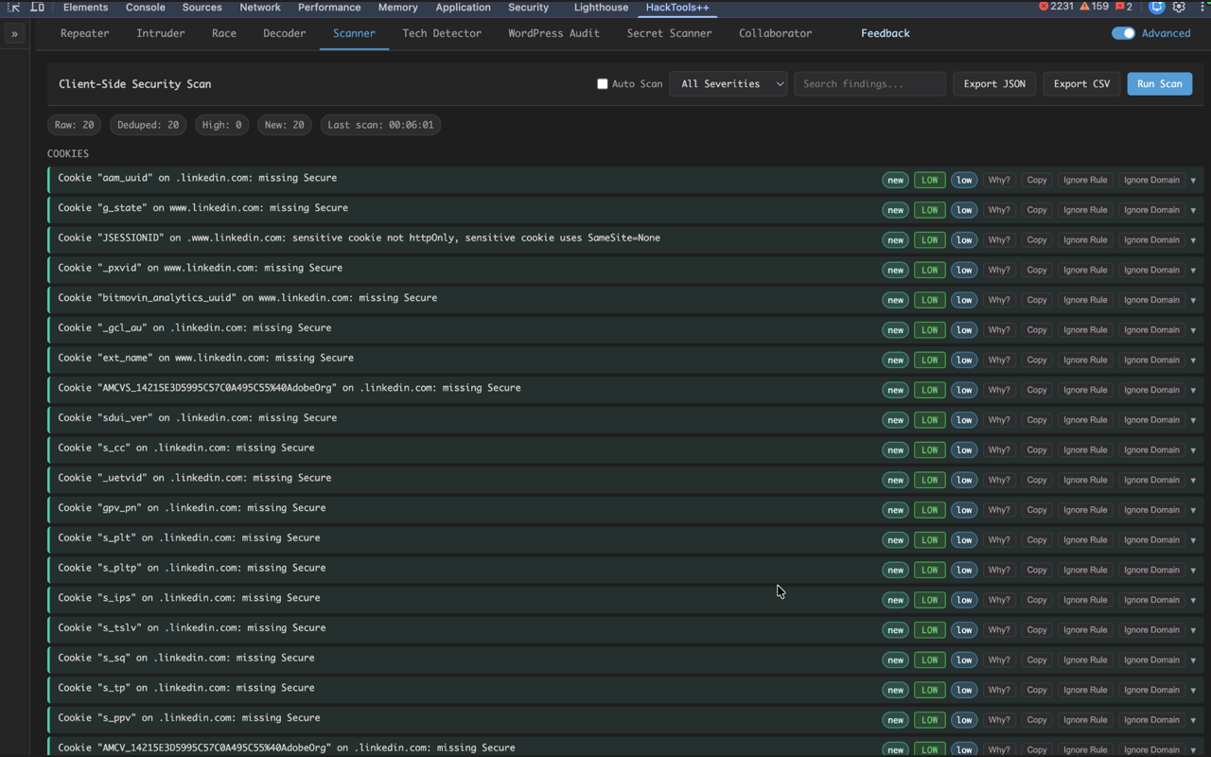
Task: Open the DevTools Console panel
Action: pos(145,7)
